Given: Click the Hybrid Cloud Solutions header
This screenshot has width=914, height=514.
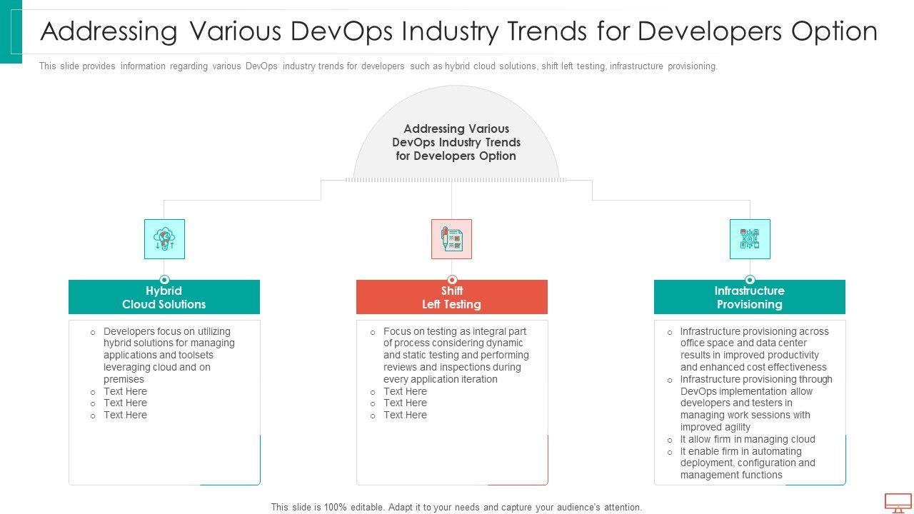Looking at the screenshot, I should pos(164,298).
